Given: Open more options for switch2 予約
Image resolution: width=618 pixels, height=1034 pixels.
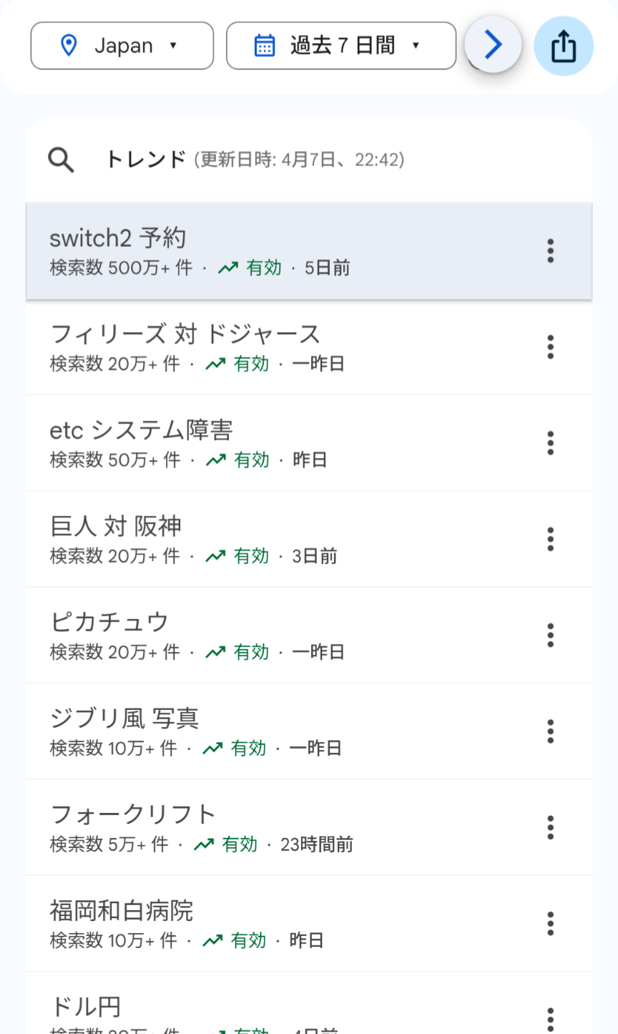Looking at the screenshot, I should [x=550, y=251].
